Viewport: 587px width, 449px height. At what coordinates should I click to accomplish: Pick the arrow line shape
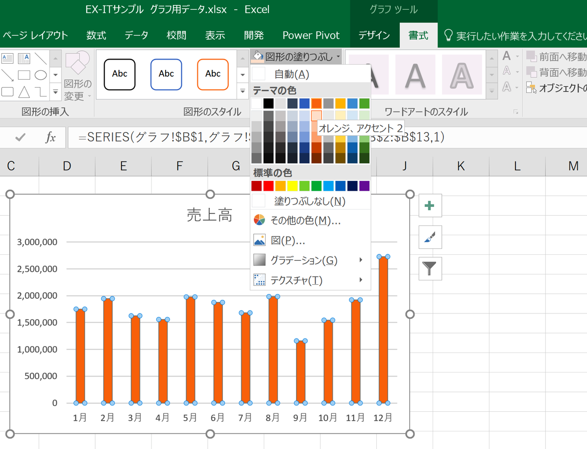point(7,75)
